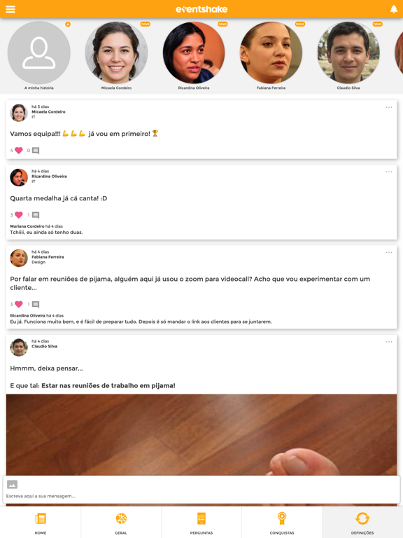This screenshot has width=403, height=538.
Task: Open the hamburger menu
Action: coord(10,9)
